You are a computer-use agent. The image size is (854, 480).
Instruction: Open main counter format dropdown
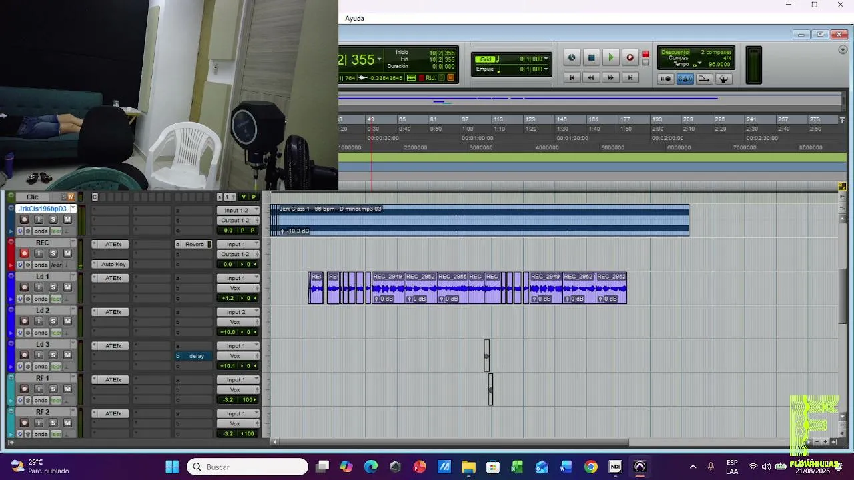tap(379, 59)
